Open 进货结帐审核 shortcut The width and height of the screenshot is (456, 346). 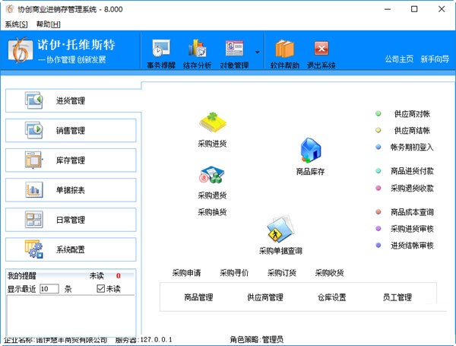point(412,246)
